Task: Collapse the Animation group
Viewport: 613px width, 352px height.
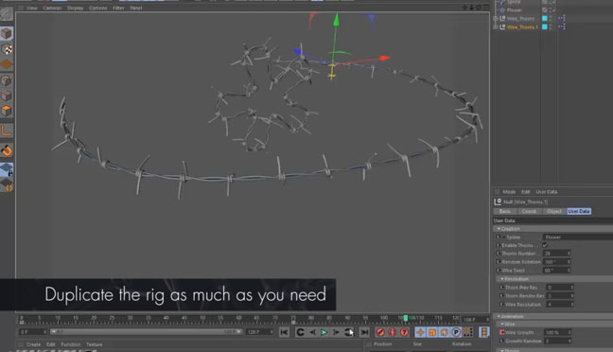Action: 499,316
